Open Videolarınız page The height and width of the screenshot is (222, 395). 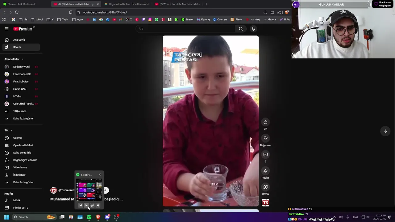[x=21, y=167]
